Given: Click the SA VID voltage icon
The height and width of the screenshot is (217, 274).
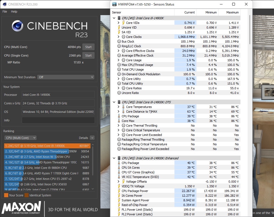Looking at the screenshot, I should click(x=119, y=32).
